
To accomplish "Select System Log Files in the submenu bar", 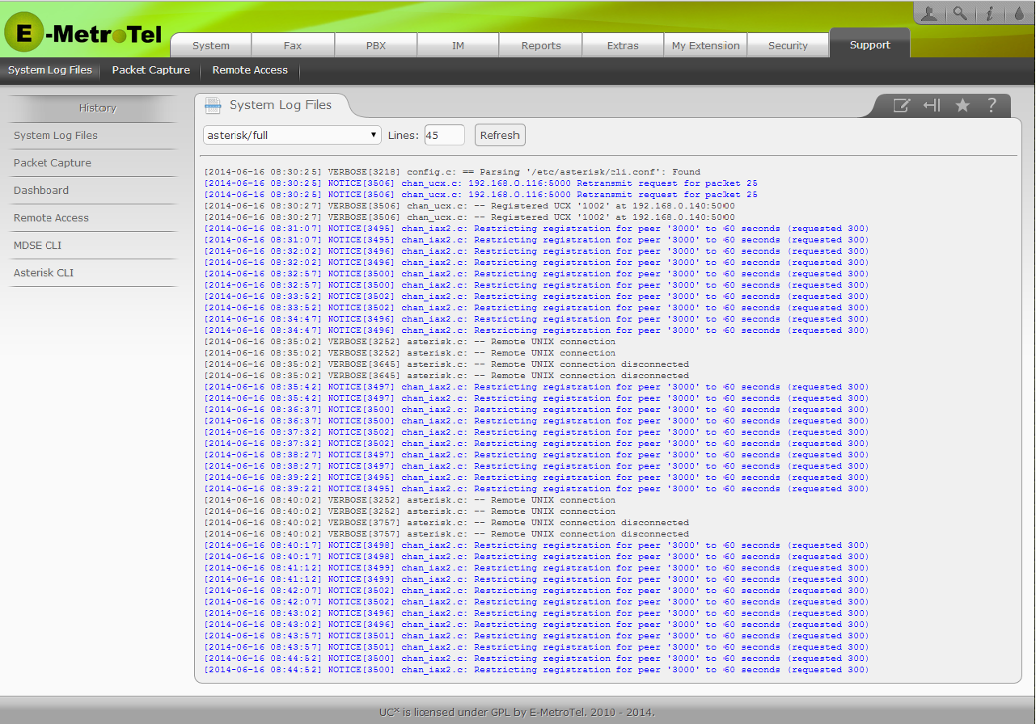I will 50,70.
